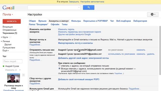Screen dimensions: 161x91
Task: Click the green online status dot
Action: point(4,66)
